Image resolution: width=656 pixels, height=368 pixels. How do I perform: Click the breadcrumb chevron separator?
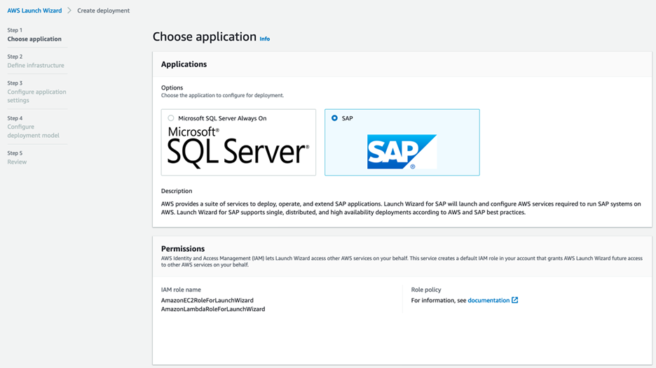[x=69, y=10]
